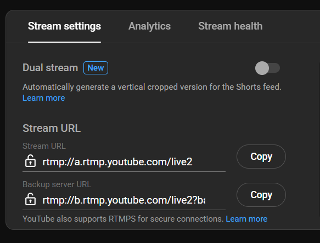Click the lock icon beside the Stream URL

(x=30, y=161)
